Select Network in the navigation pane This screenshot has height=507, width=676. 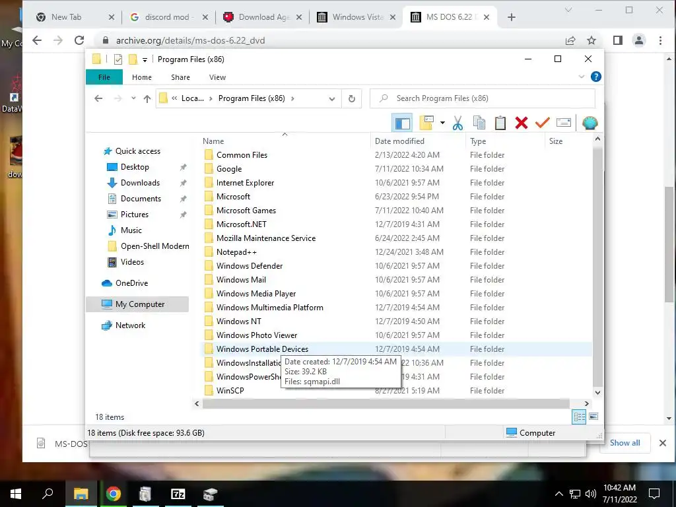pyautogui.click(x=130, y=325)
